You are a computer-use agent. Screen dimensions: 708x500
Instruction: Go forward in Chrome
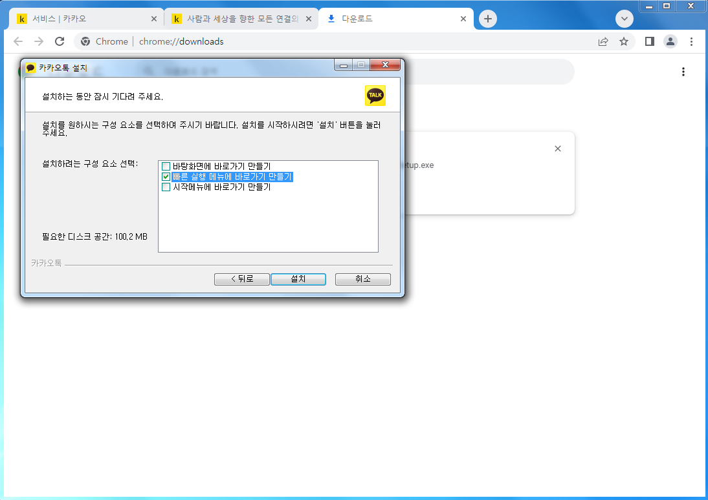(x=39, y=41)
